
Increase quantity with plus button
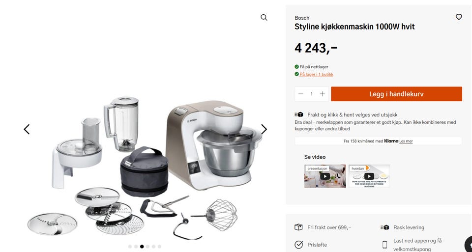323,94
